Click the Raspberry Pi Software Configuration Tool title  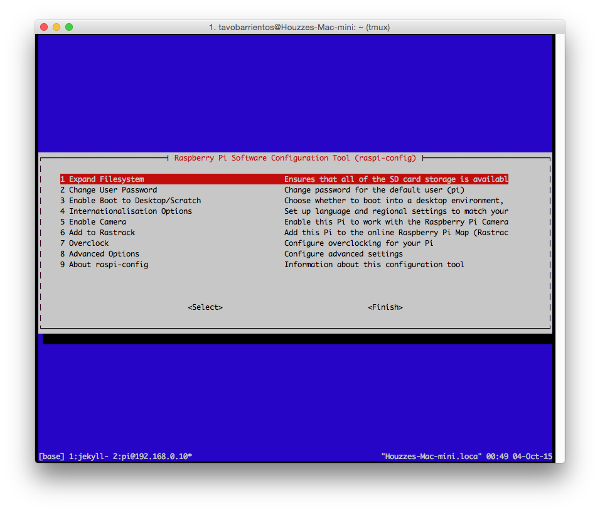[295, 158]
